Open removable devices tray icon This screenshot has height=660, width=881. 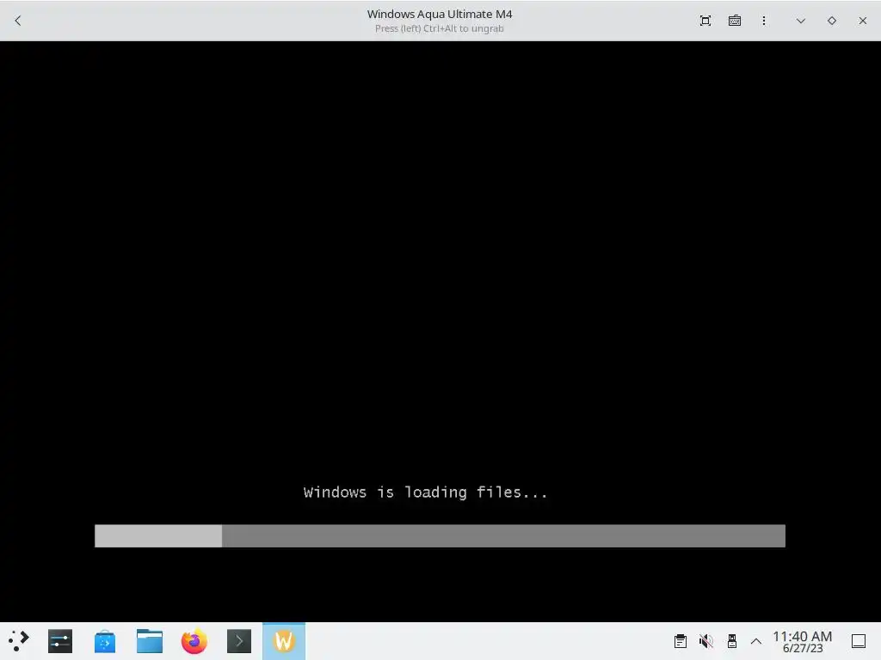click(731, 641)
